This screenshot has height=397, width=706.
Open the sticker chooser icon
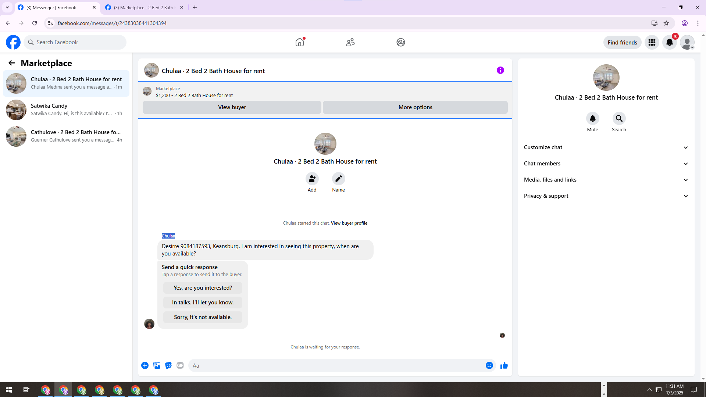[168, 365]
